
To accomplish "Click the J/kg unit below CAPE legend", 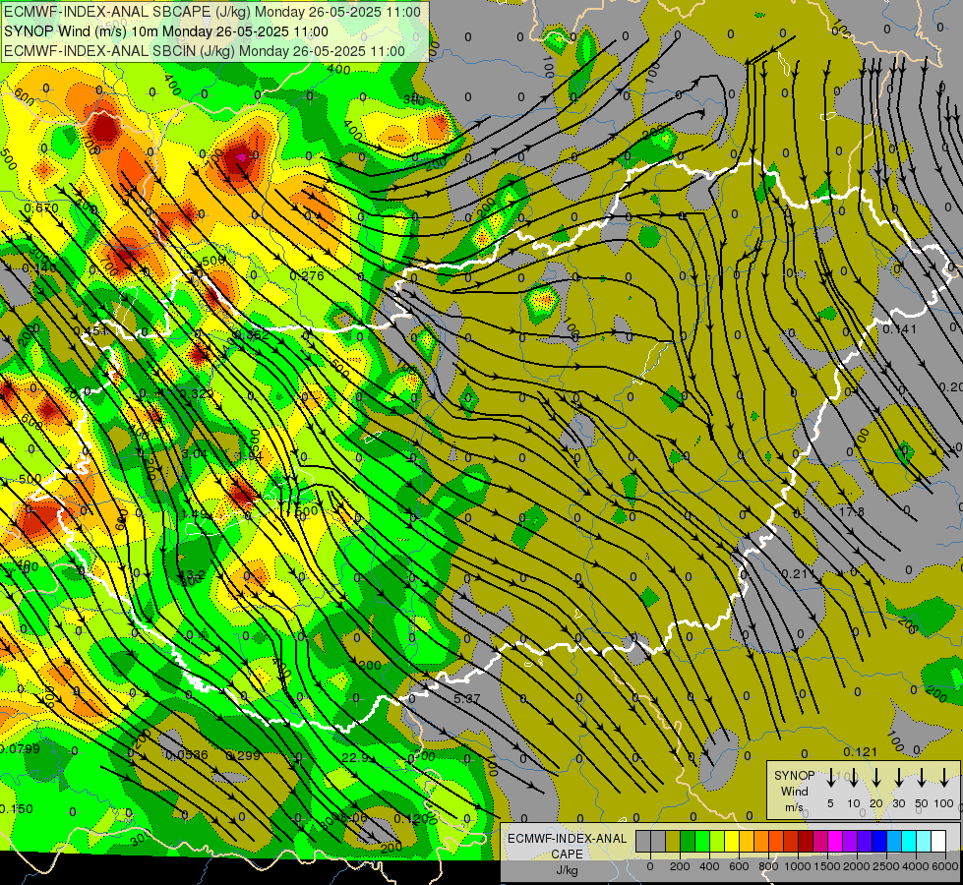I will click(x=567, y=870).
